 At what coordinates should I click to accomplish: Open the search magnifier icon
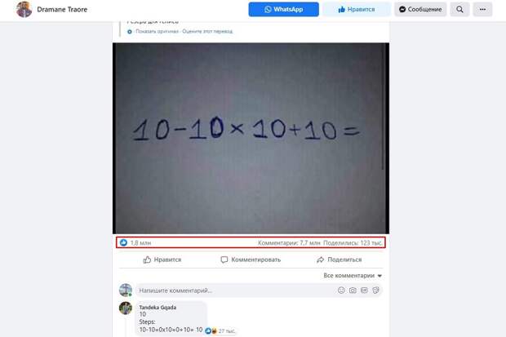459,9
